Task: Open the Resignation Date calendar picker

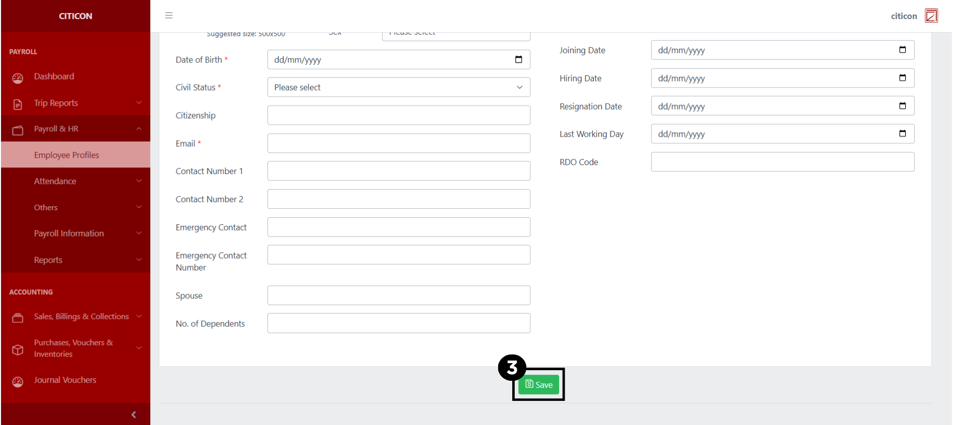Action: point(902,106)
